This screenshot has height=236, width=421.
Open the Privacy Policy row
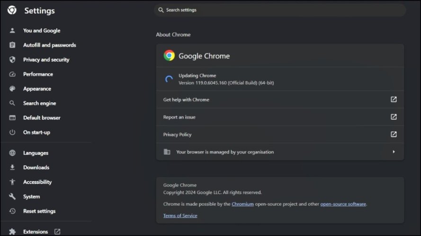pos(280,135)
